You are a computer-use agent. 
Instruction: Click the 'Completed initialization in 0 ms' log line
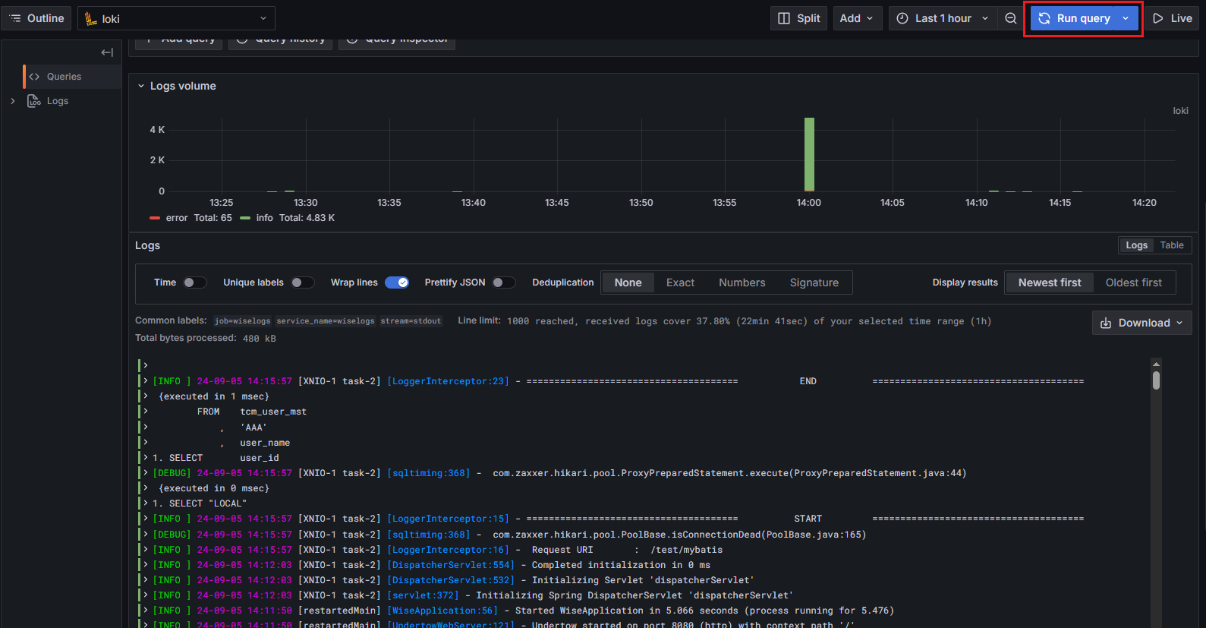coord(431,565)
